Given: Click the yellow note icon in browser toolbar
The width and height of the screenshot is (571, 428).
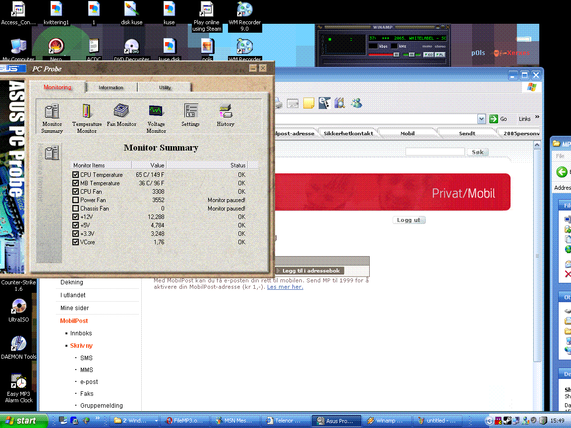Looking at the screenshot, I should 308,104.
